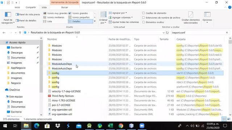The width and height of the screenshot is (232, 130).
Task: Go back with the back arrow
Action: (x=4, y=32)
